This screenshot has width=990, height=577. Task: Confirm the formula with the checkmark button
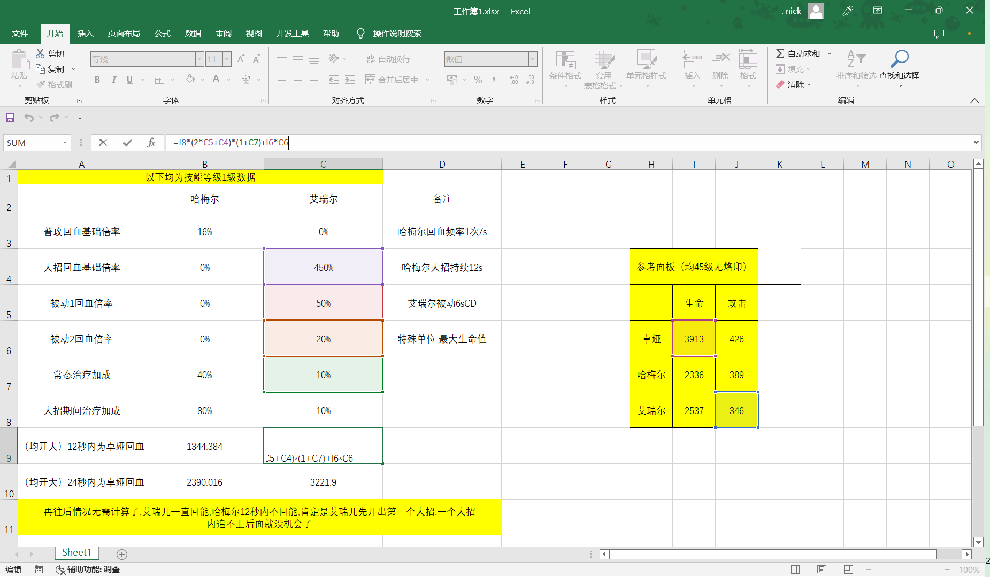(127, 143)
